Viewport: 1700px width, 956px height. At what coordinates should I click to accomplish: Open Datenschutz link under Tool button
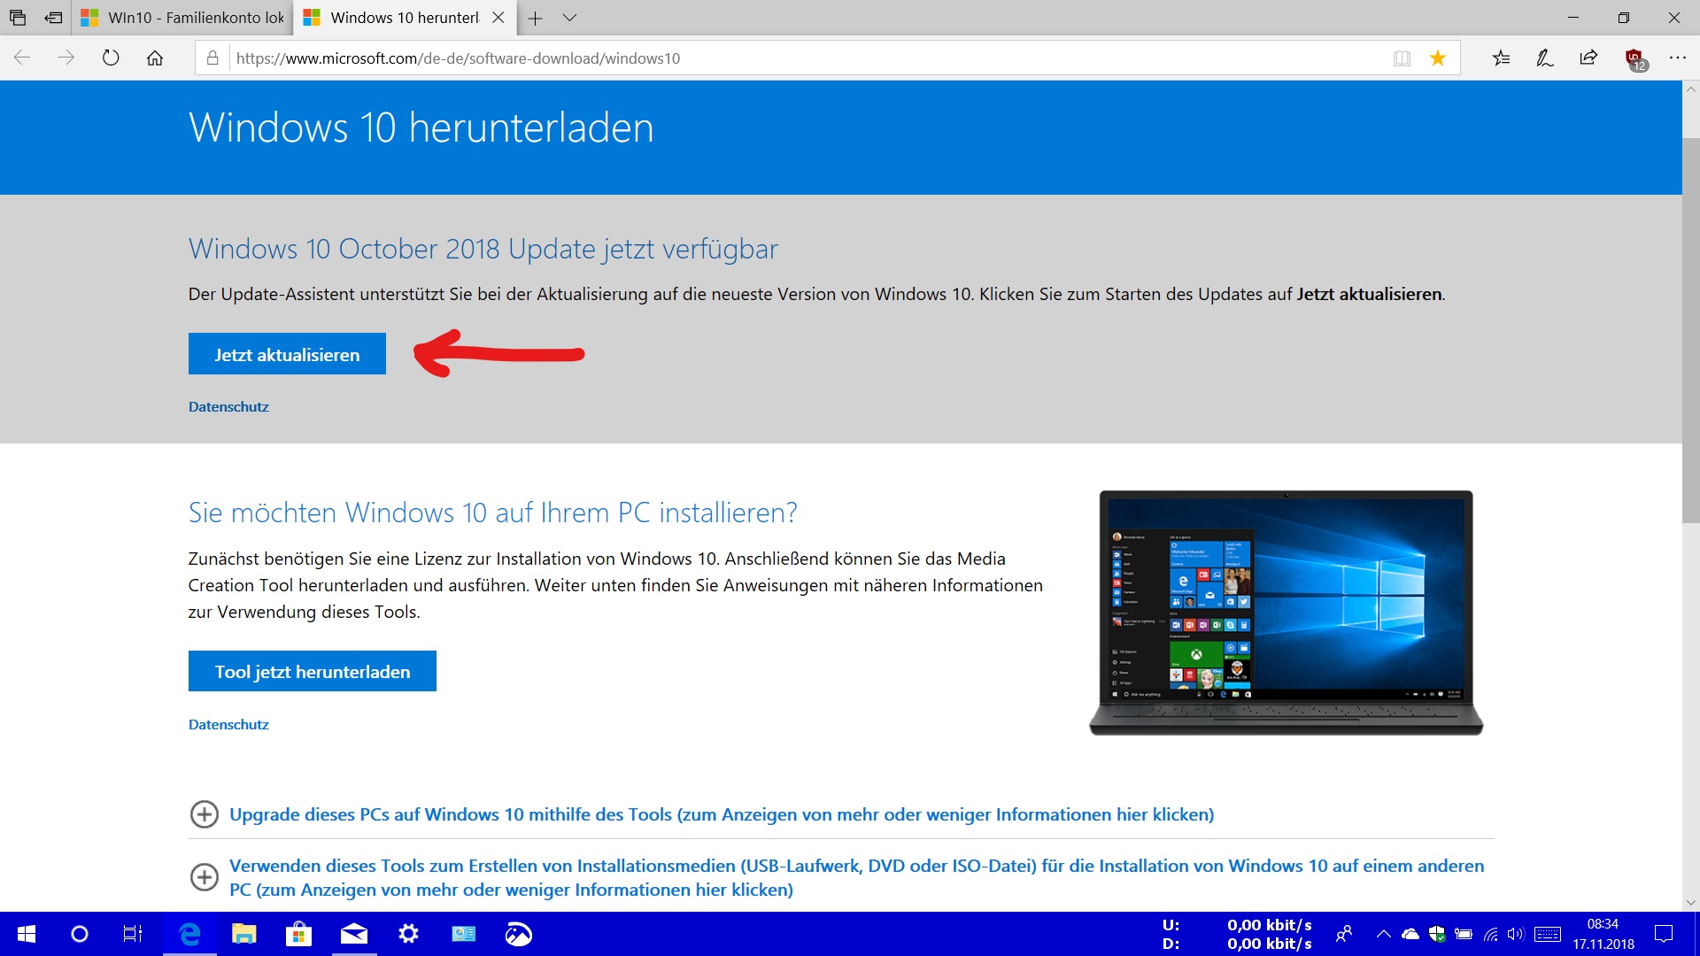coord(228,724)
